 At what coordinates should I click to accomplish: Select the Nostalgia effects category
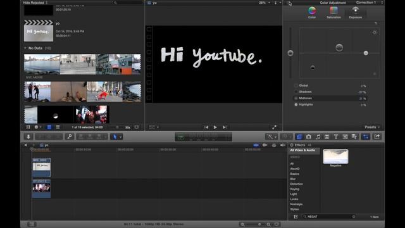[x=296, y=204]
